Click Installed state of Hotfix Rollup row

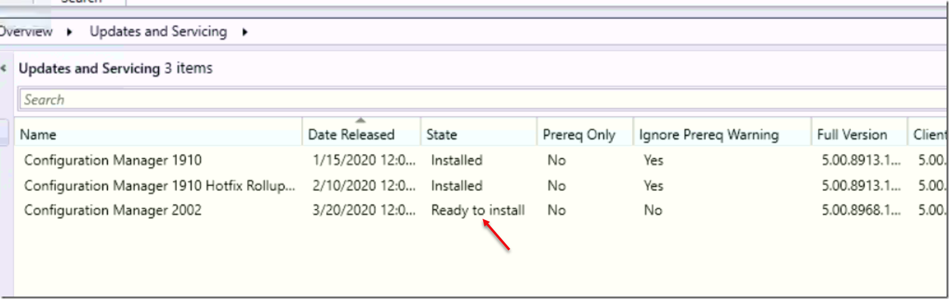coord(456,185)
